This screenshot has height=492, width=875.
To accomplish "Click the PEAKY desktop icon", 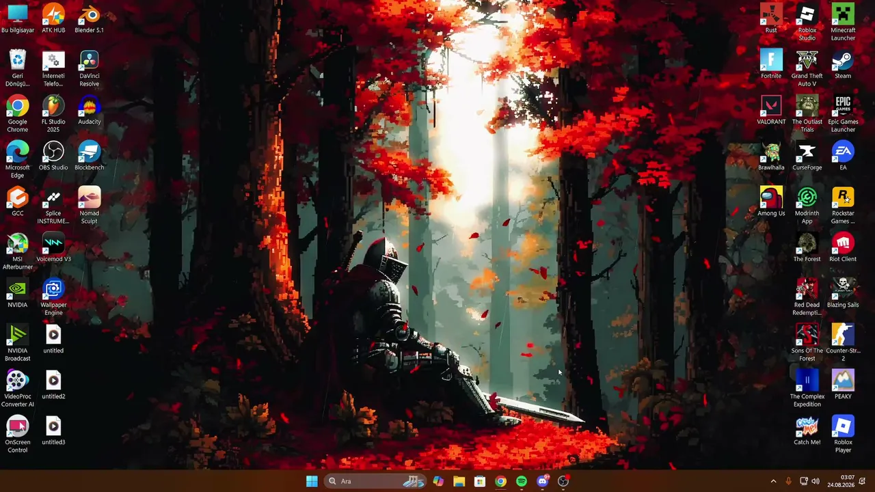I will 843,385.
